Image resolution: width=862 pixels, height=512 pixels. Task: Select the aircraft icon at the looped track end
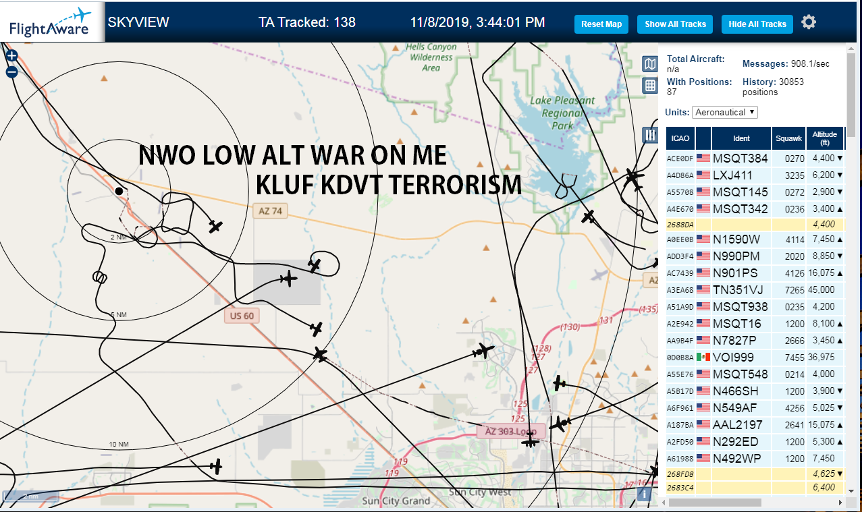tap(315, 265)
